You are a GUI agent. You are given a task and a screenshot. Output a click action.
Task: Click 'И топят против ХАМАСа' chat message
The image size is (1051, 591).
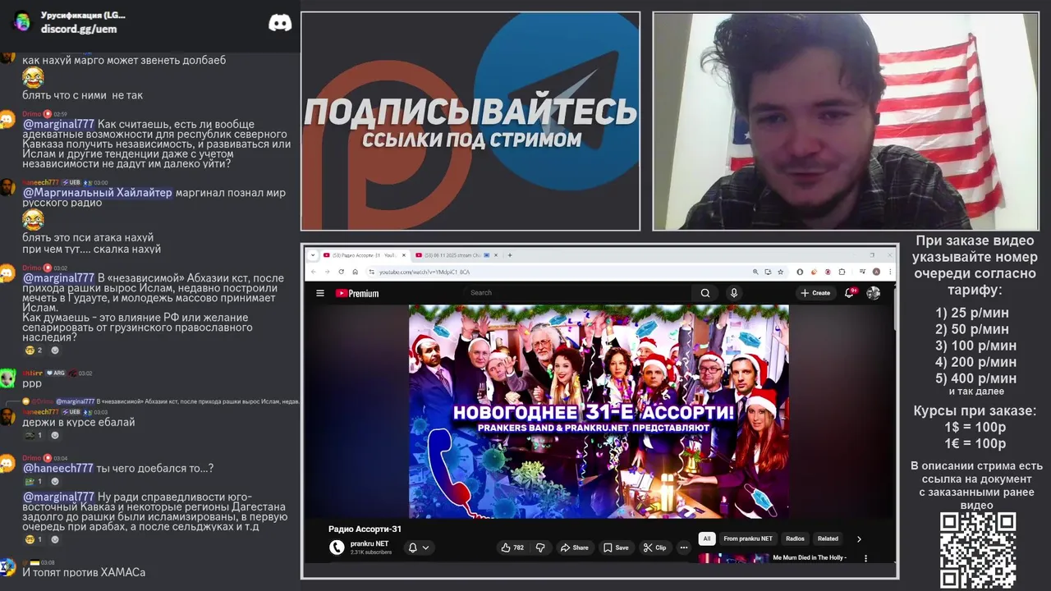click(x=84, y=572)
